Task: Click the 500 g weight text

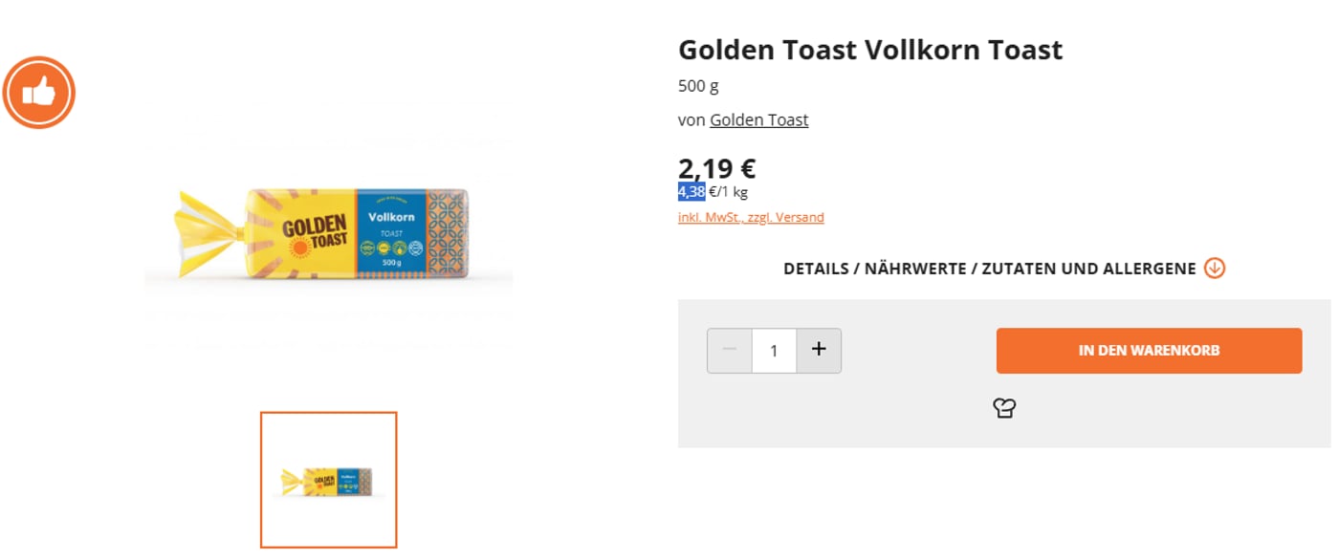Action: 698,86
